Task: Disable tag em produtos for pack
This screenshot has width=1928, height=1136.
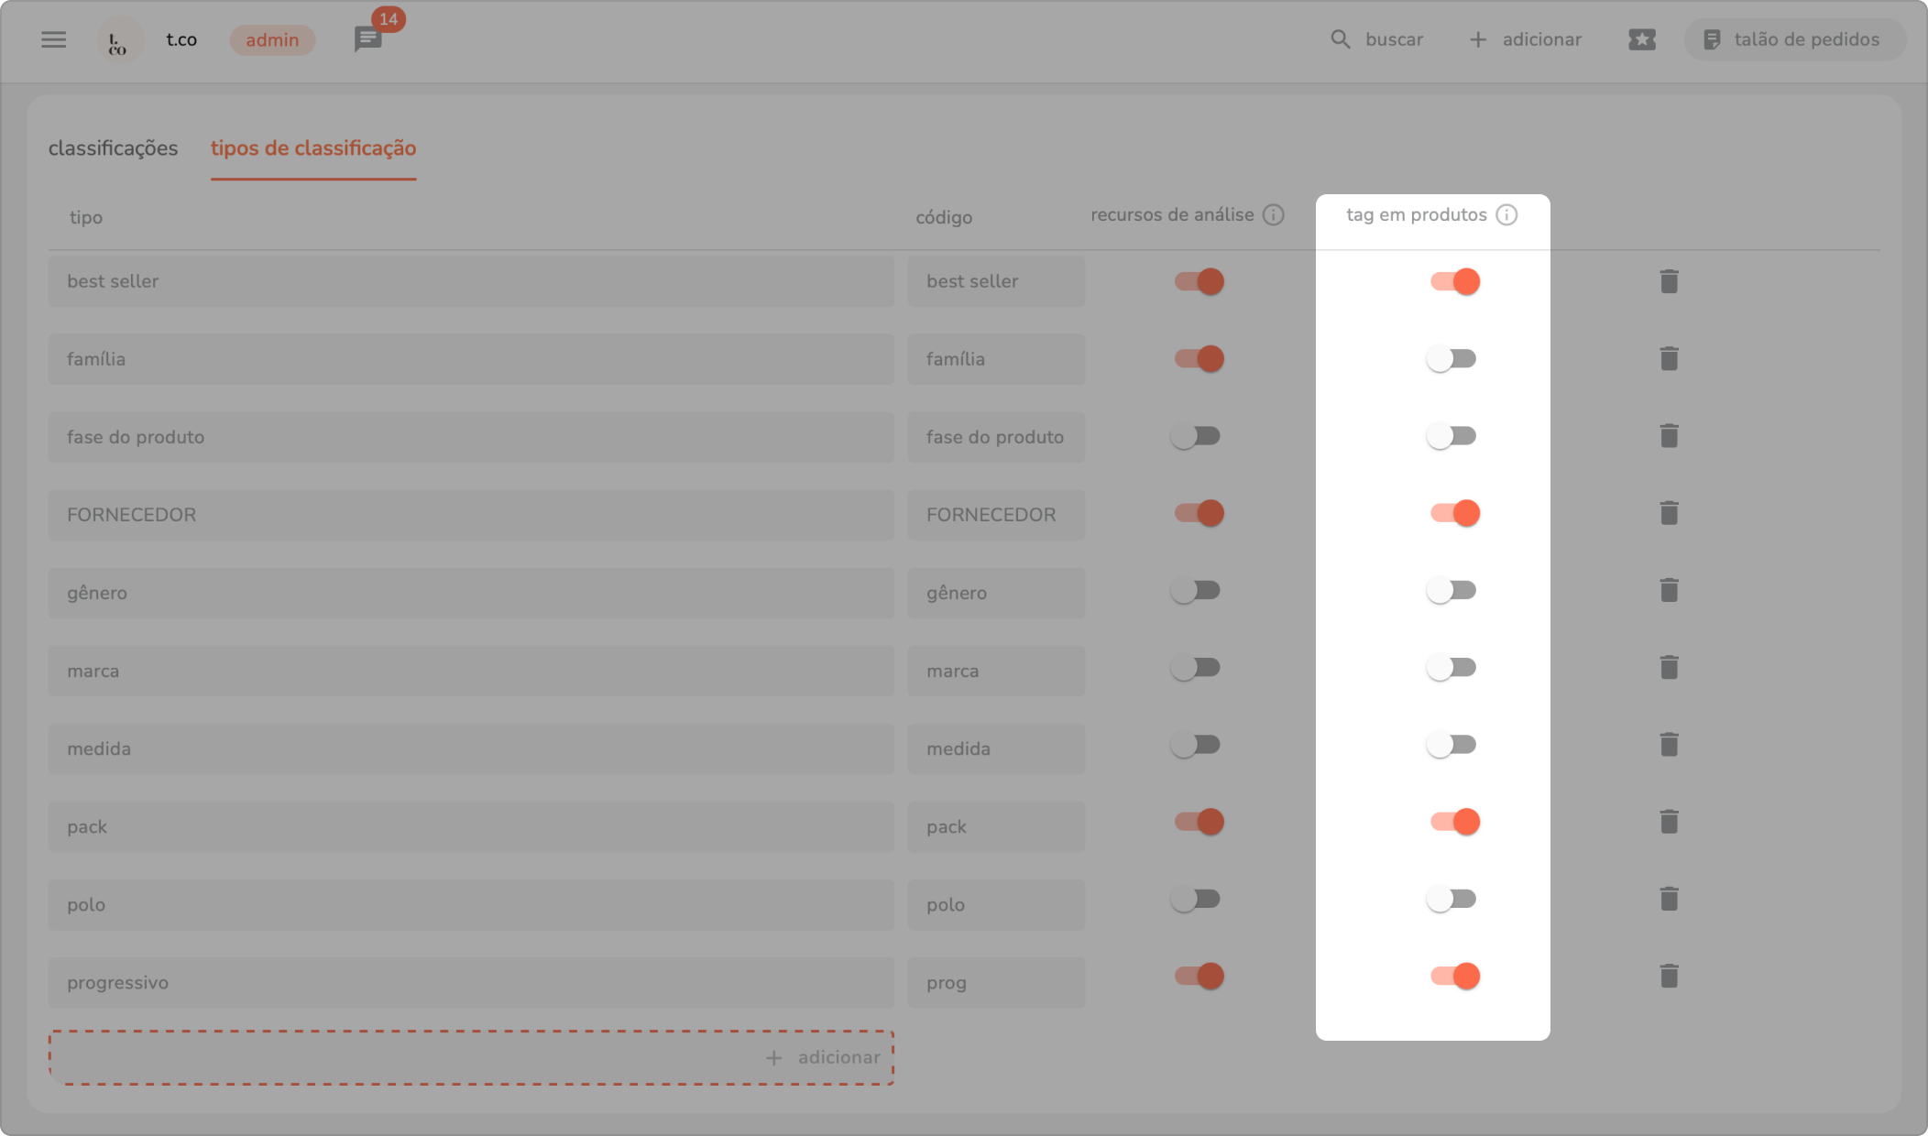Action: click(1455, 822)
